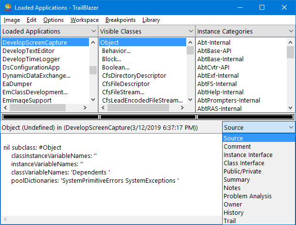Open the Workspace menu
Screen dimensions: 296x225
pyautogui.click(x=84, y=20)
